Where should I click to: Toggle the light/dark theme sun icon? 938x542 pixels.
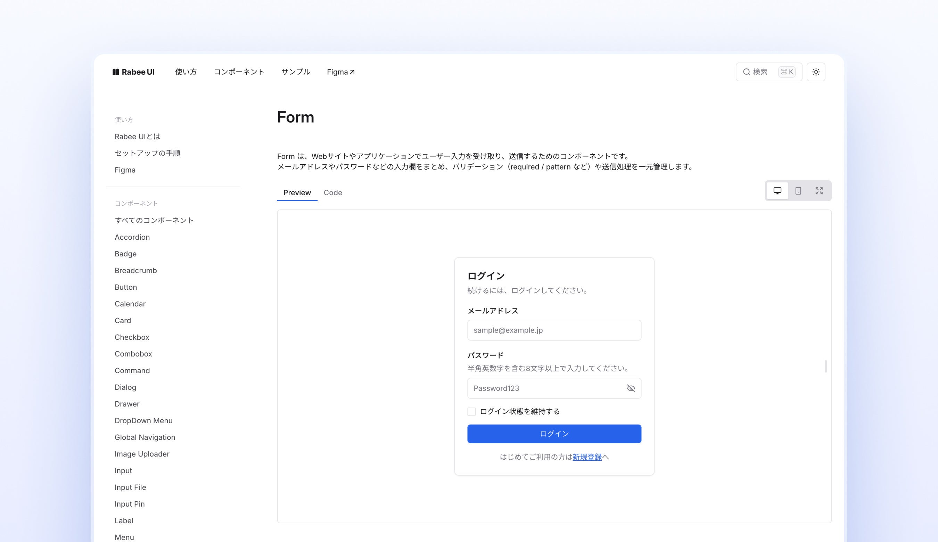click(x=816, y=72)
